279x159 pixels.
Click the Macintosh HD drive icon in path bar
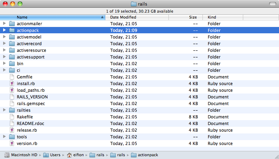click(7, 155)
